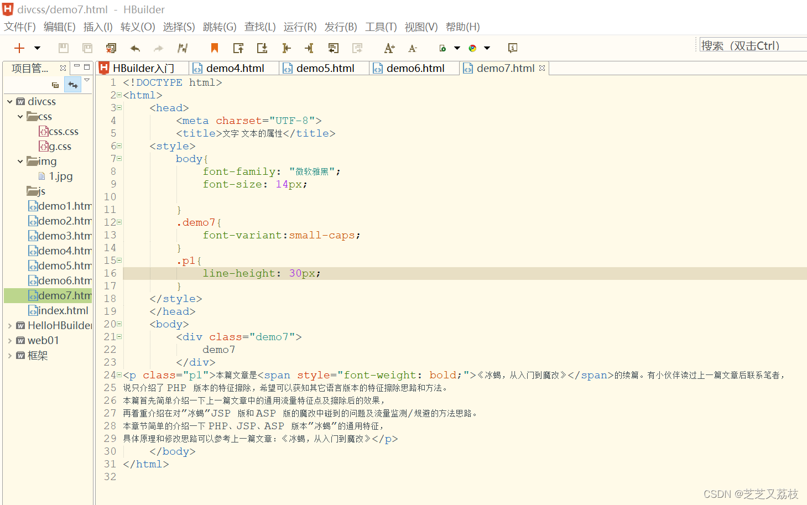The height and width of the screenshot is (505, 807).
Task: Click the collapse all projects icon
Action: [x=55, y=85]
